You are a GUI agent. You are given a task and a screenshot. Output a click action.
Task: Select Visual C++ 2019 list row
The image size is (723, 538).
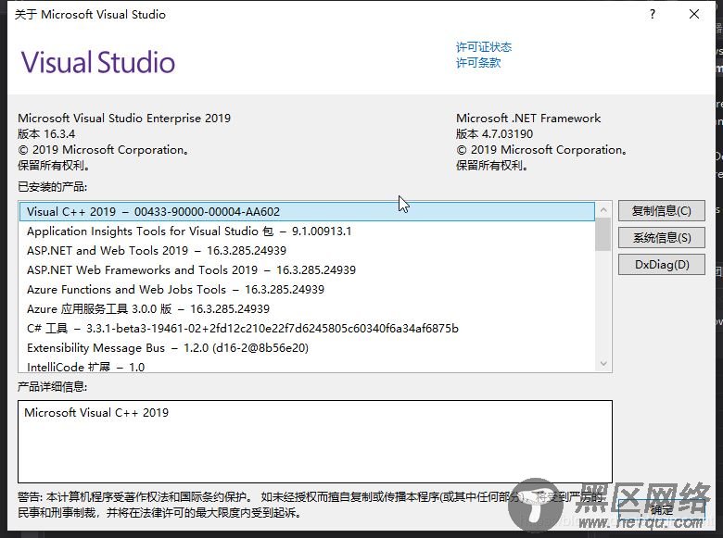pyautogui.click(x=307, y=211)
